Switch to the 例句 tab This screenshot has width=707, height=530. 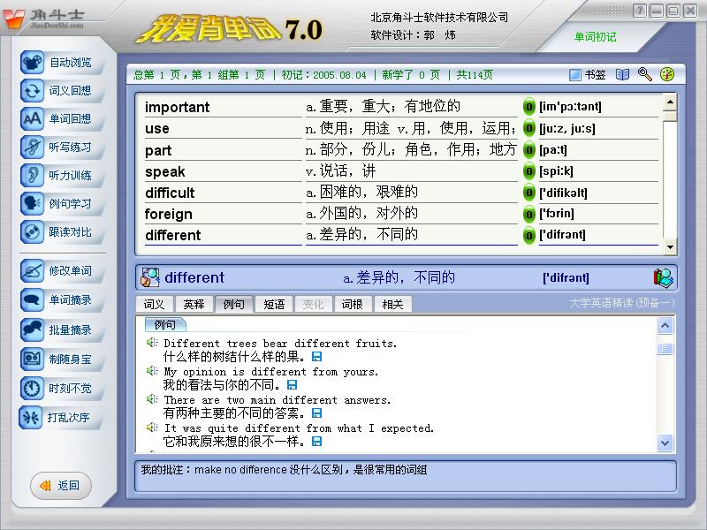click(x=233, y=304)
